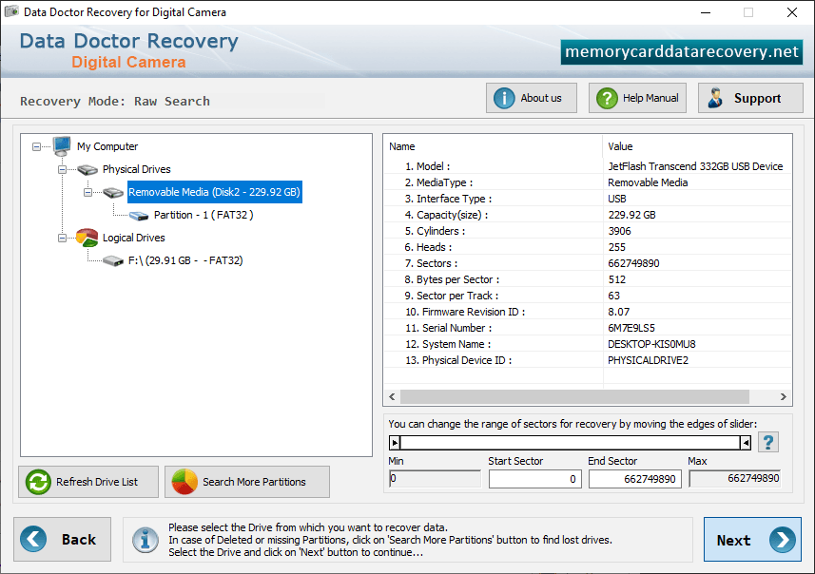Click the End Sector input field
Image resolution: width=815 pixels, height=574 pixels.
pyautogui.click(x=634, y=479)
